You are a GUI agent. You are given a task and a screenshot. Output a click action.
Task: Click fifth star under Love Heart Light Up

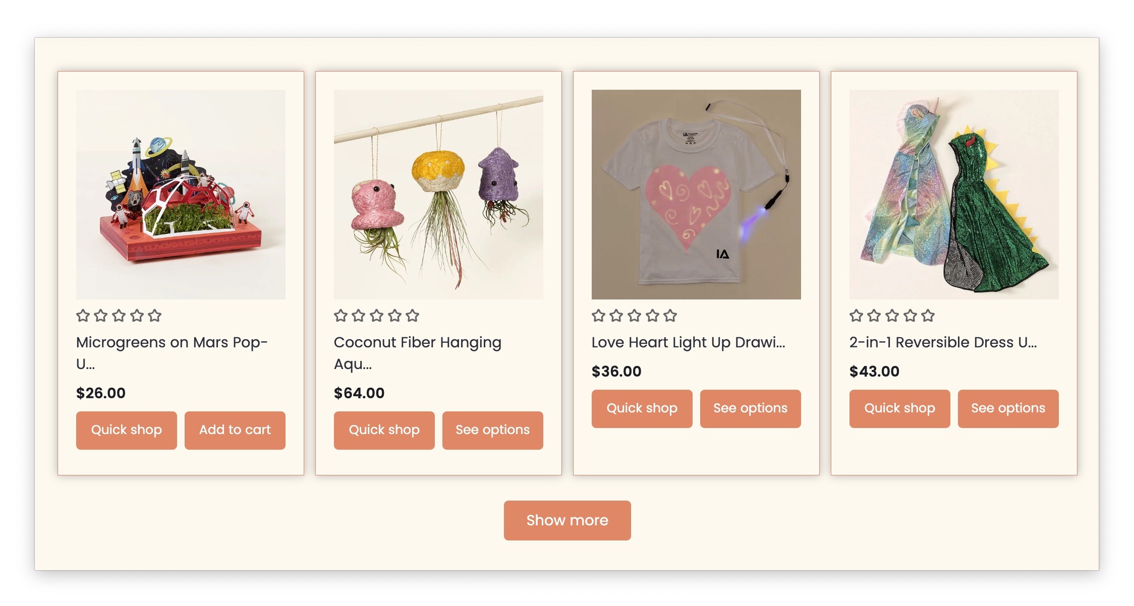(670, 316)
